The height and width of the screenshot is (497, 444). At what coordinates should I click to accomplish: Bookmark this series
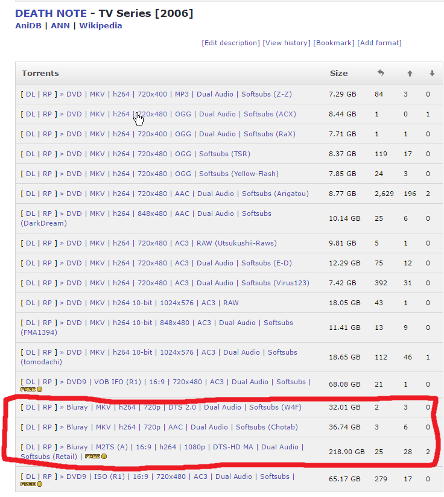pyautogui.click(x=334, y=43)
